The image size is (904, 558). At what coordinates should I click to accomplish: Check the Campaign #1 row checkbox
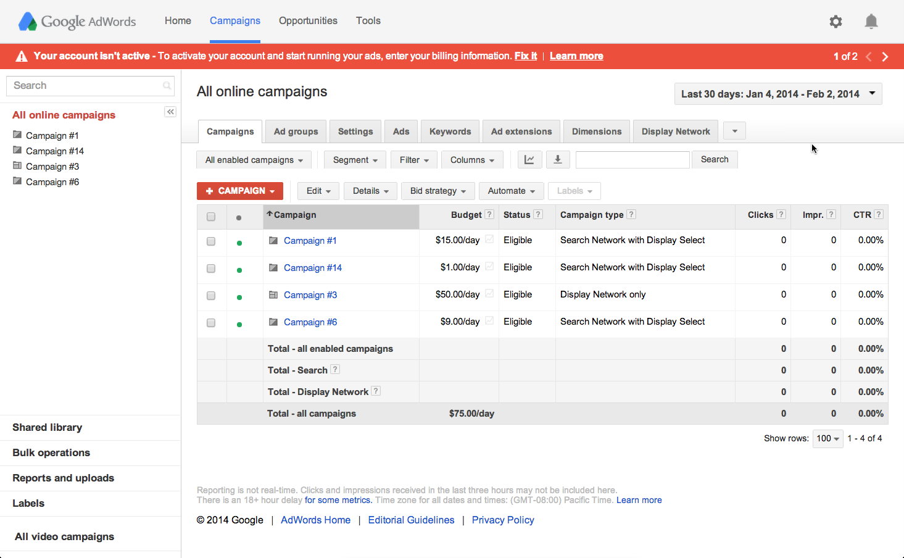[211, 241]
